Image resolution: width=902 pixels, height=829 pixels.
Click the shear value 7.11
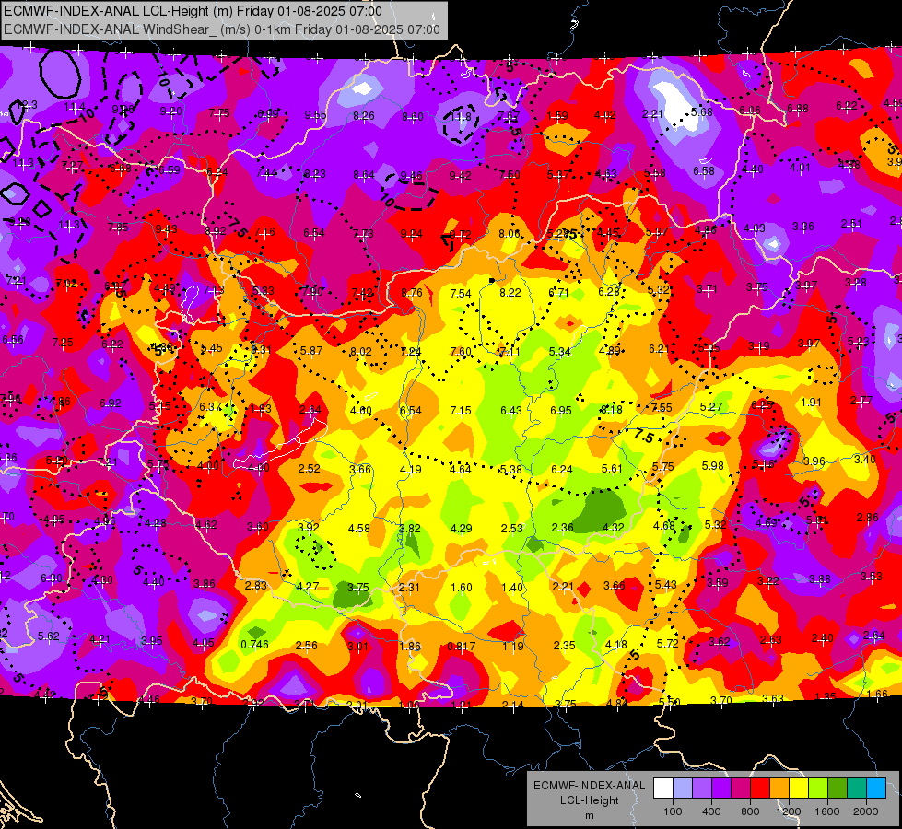click(x=510, y=351)
